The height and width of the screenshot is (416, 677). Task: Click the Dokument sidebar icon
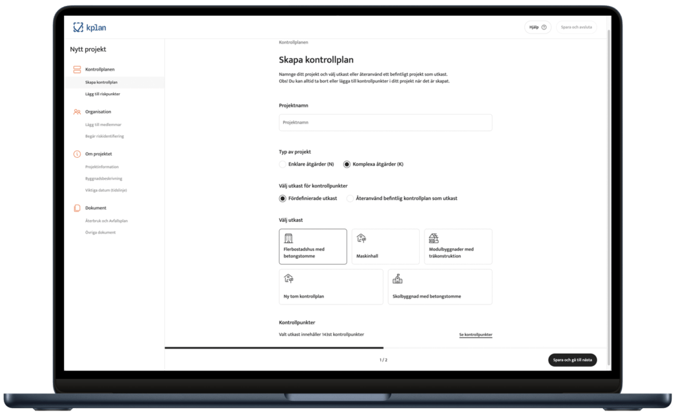pos(77,208)
